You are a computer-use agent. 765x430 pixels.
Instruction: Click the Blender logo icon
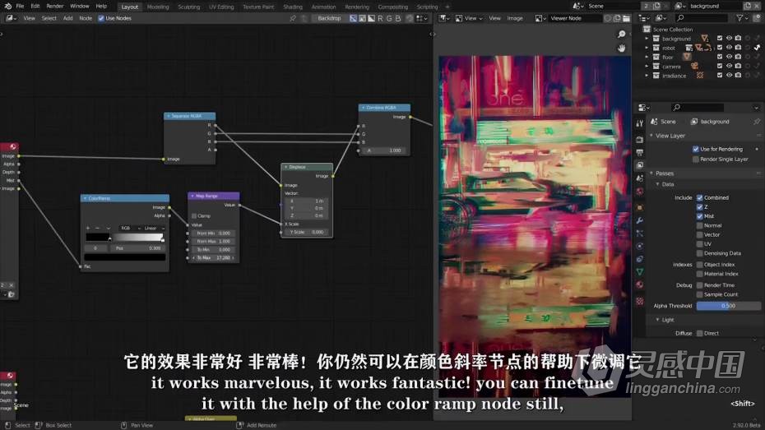click(7, 7)
